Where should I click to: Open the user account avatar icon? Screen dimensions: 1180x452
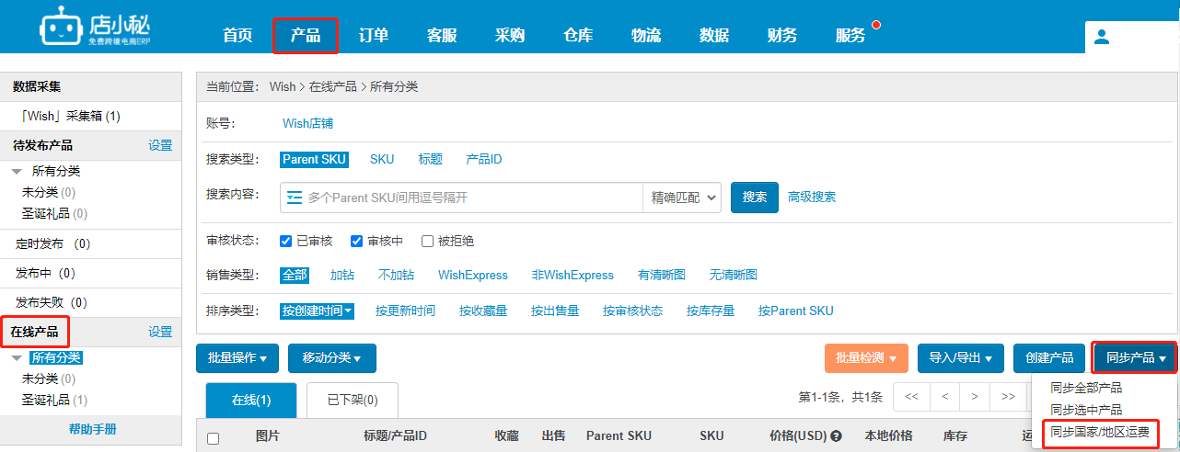click(x=1101, y=37)
